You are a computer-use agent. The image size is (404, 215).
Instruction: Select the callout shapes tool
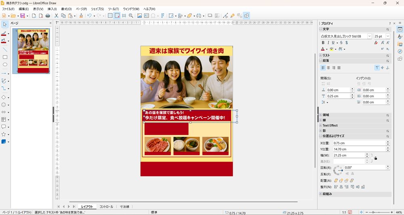point(4,127)
